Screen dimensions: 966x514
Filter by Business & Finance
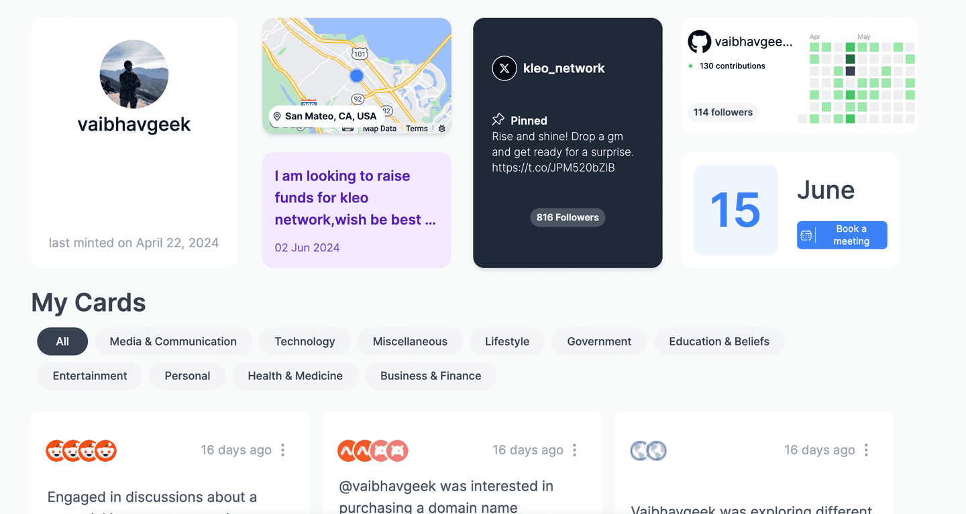[x=431, y=376]
